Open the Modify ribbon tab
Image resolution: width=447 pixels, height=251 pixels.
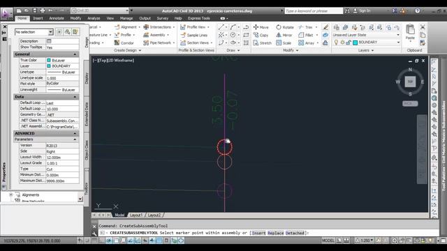tap(75, 18)
